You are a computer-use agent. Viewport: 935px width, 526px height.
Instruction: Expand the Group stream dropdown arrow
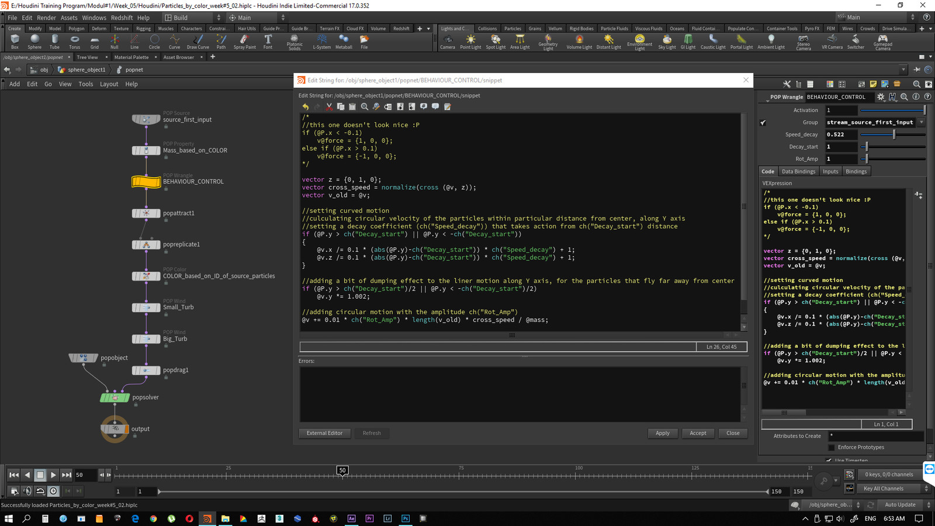(x=922, y=123)
